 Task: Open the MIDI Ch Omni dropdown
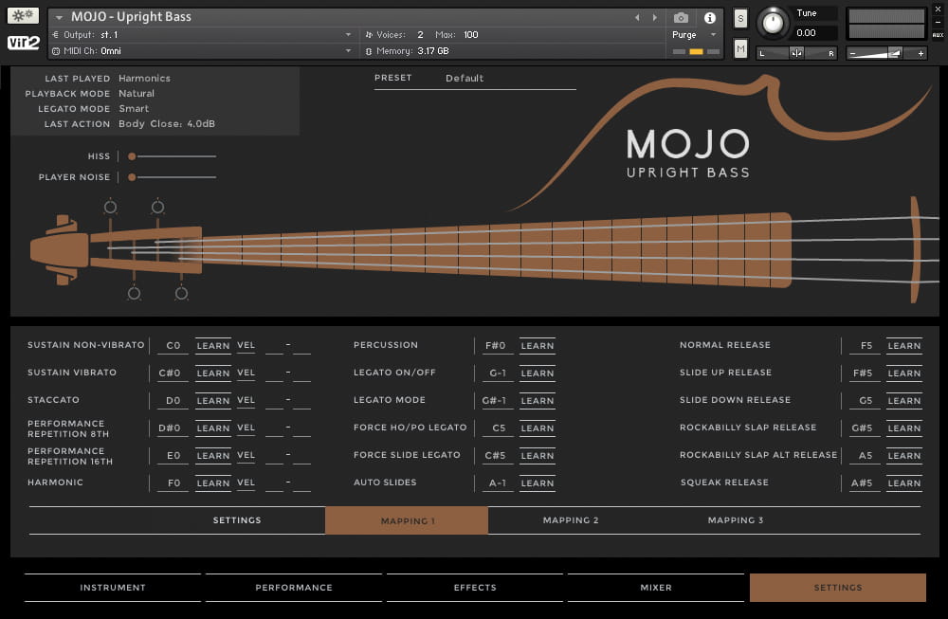click(x=202, y=51)
